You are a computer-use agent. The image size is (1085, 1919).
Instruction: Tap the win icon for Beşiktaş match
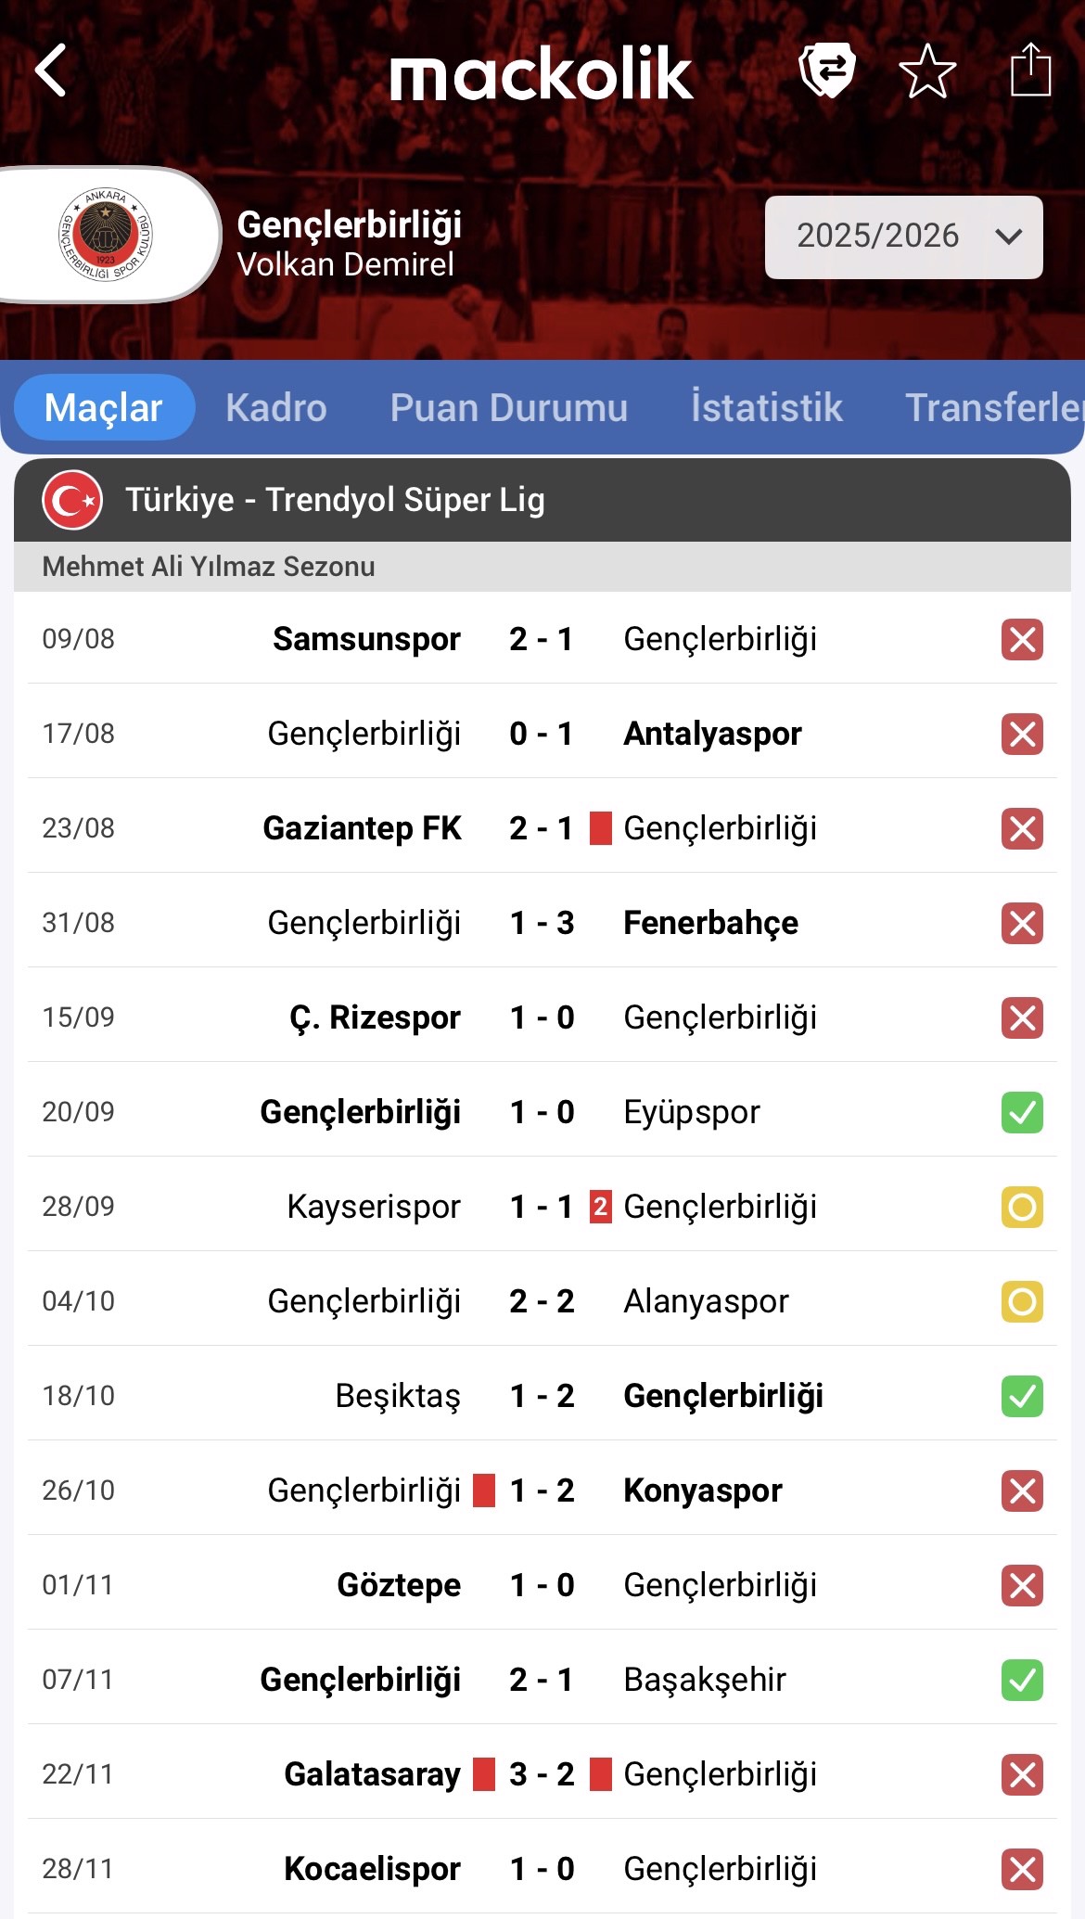(x=1022, y=1397)
